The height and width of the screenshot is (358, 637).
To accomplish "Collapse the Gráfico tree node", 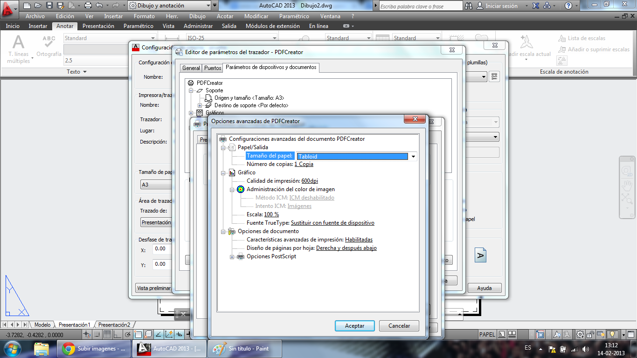I will click(223, 172).
